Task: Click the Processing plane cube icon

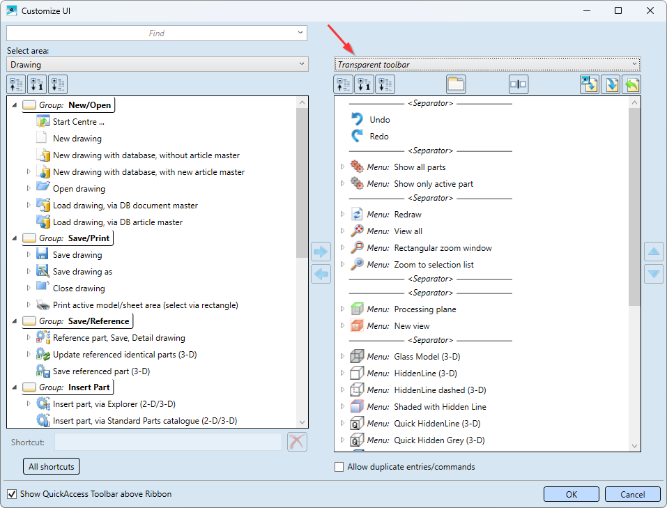Action: coord(357,309)
